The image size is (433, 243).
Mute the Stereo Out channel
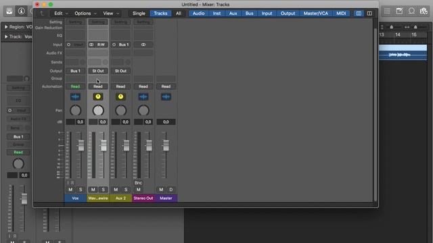pos(138,190)
